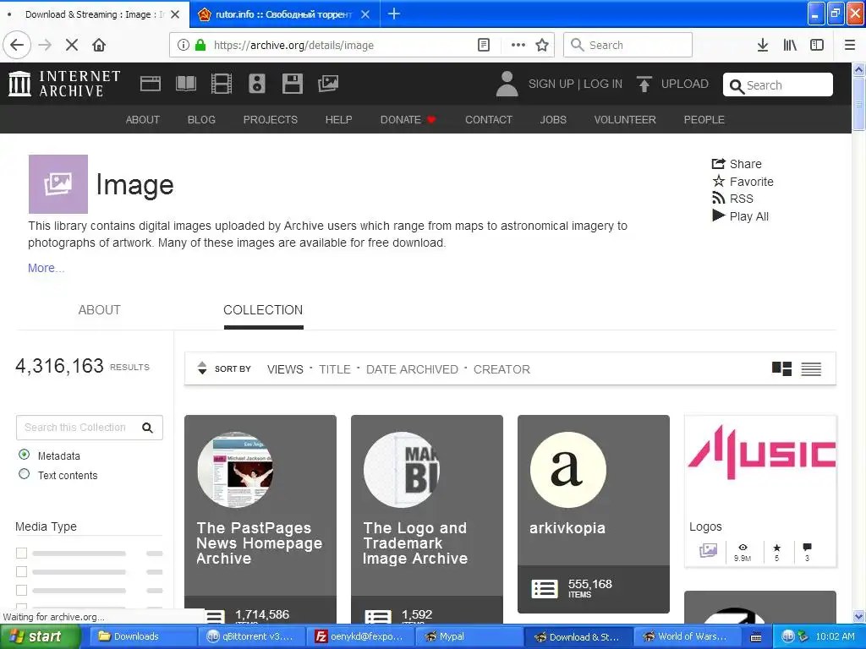866x649 pixels.
Task: Open The PastPages News Homepage Archive card
Action: [260, 519]
